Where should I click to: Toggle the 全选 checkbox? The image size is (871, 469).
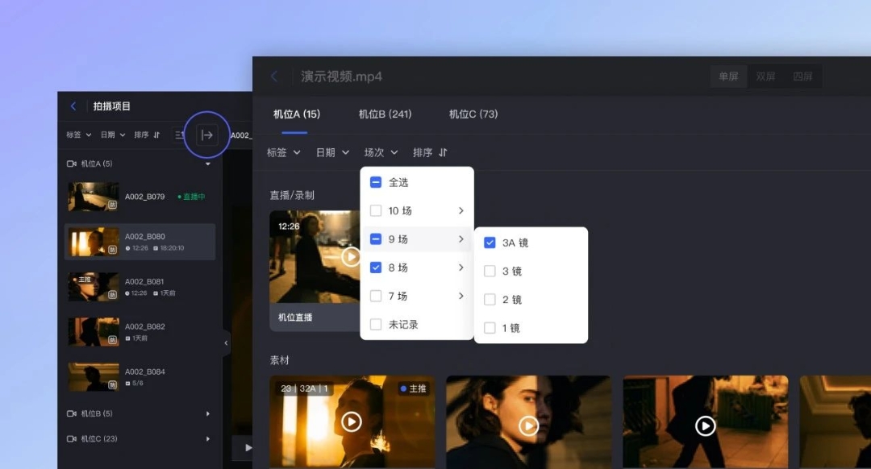click(376, 182)
